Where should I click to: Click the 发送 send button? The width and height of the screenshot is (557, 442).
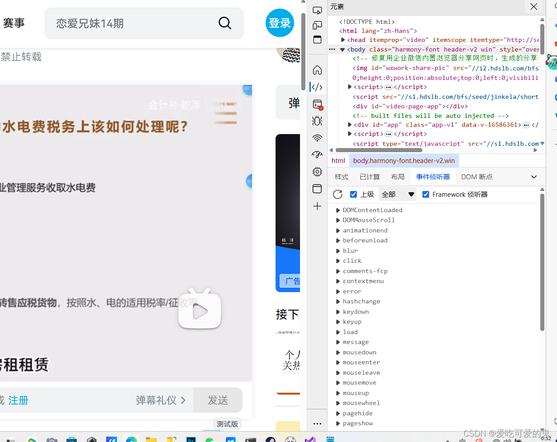(x=218, y=400)
